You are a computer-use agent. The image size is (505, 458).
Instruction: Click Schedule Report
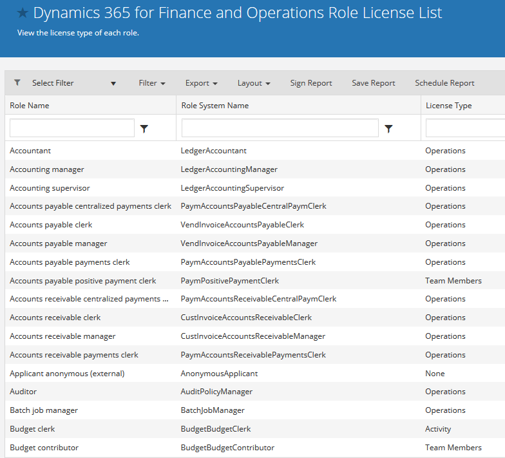[444, 83]
